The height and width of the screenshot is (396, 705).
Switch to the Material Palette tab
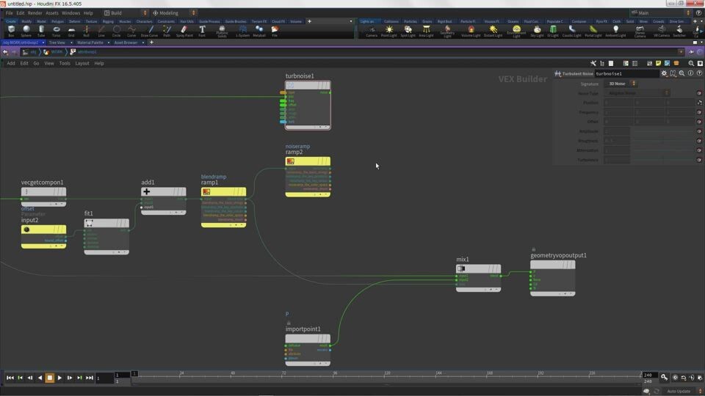click(90, 43)
